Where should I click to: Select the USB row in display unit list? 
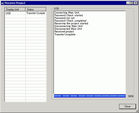pos(25,13)
